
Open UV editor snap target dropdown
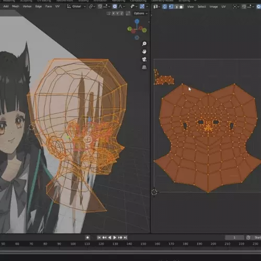(x=251, y=7)
